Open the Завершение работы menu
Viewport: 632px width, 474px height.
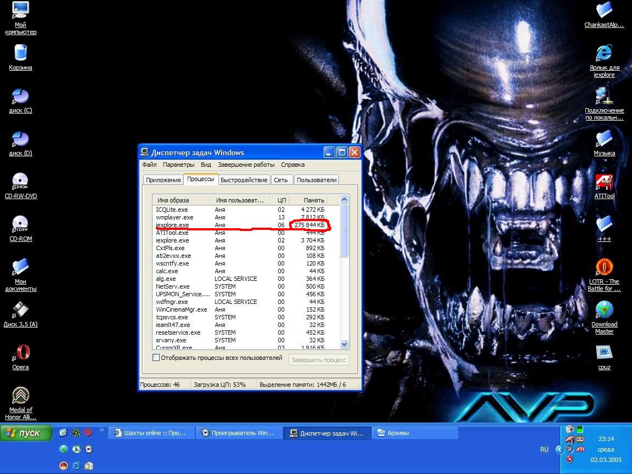(246, 165)
